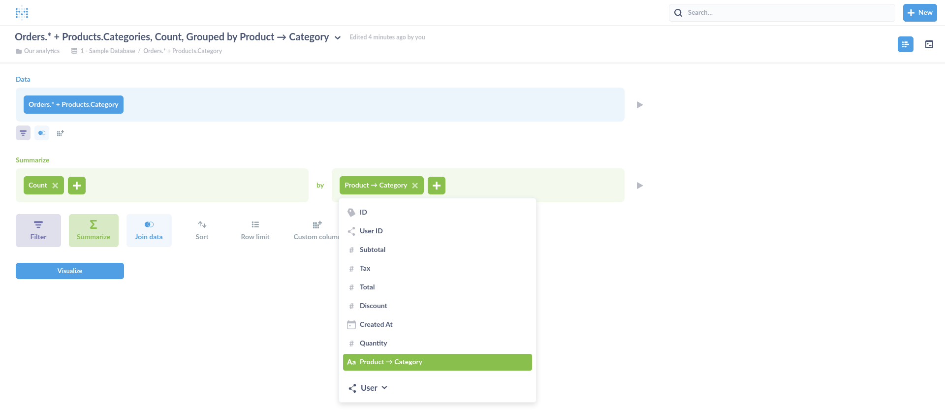
Task: Toggle the notebook editor view
Action: pyautogui.click(x=906, y=44)
